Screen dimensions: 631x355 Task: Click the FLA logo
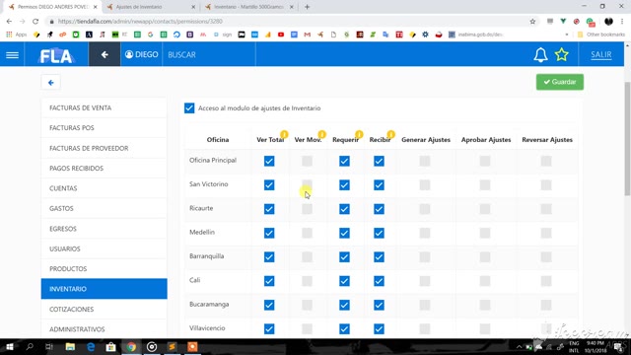click(56, 55)
